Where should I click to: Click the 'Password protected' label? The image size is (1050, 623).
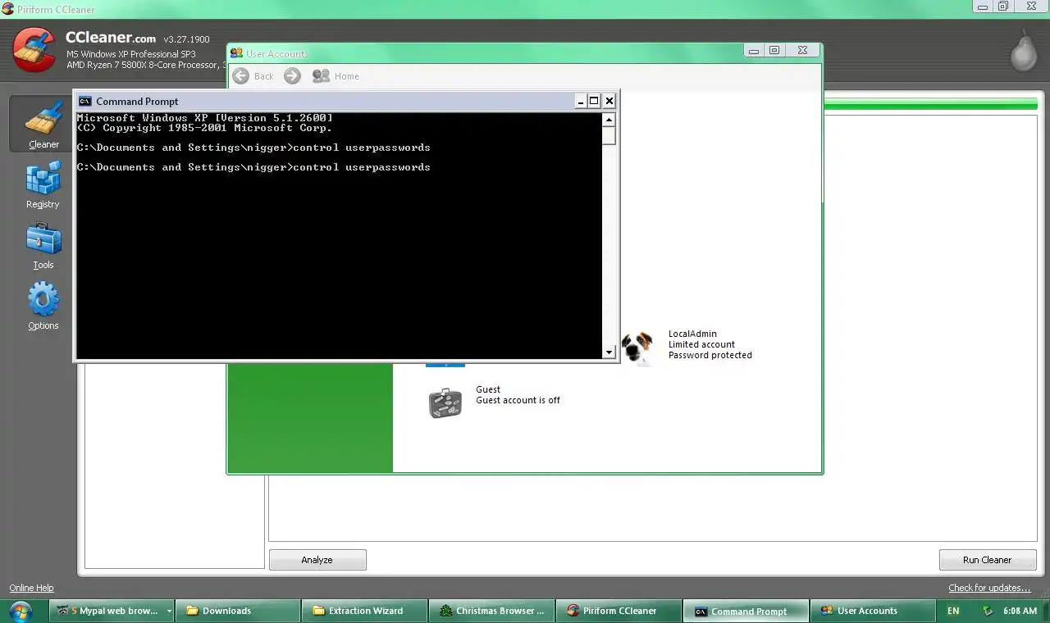pos(710,355)
